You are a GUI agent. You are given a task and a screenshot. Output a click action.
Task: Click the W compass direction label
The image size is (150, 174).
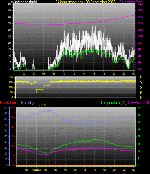pyautogui.click(x=142, y=82)
